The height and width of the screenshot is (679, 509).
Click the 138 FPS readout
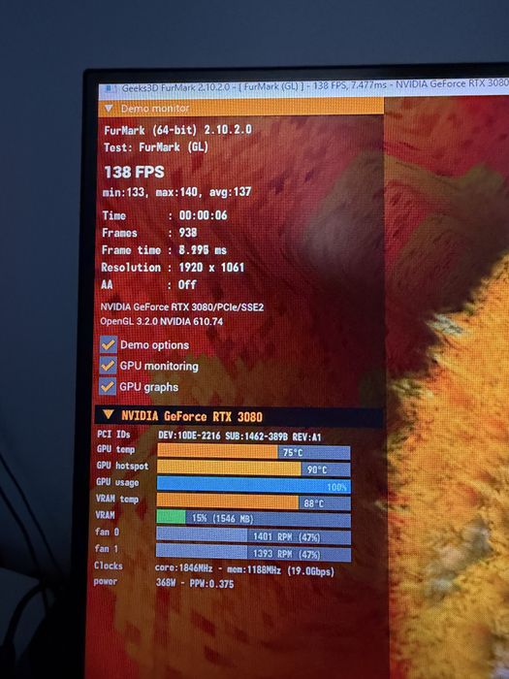click(134, 172)
